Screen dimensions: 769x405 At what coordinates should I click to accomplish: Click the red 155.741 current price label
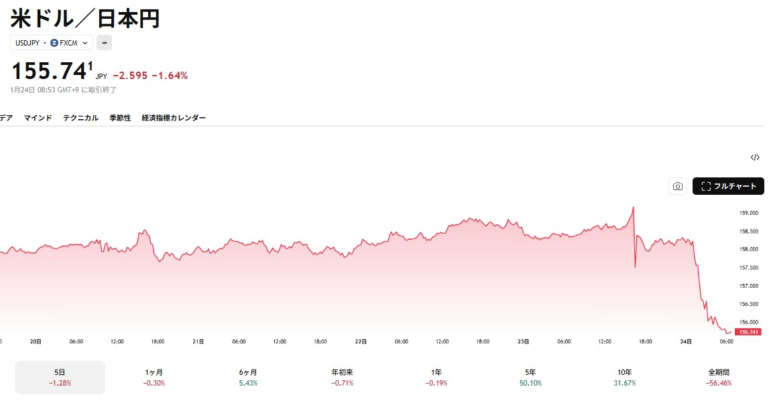(748, 332)
